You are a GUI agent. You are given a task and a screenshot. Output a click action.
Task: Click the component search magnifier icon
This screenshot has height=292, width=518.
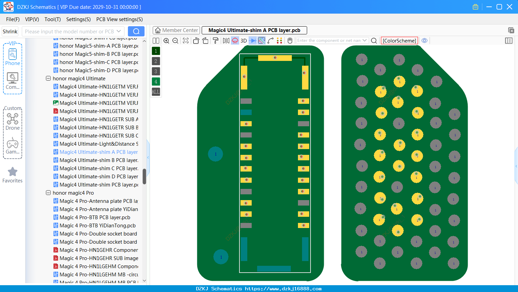pyautogui.click(x=374, y=40)
